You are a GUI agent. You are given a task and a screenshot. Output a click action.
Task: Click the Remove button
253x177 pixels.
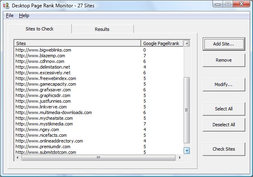224,60
